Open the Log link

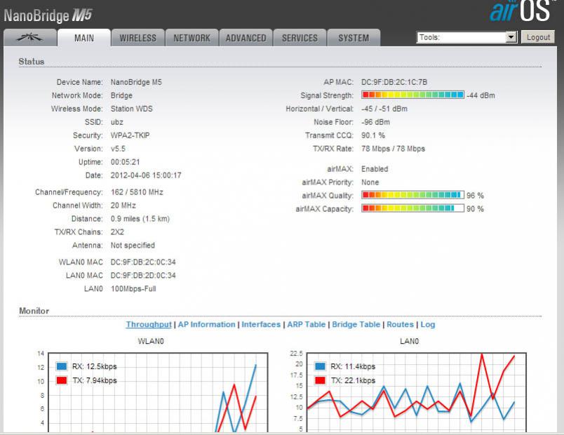click(428, 324)
